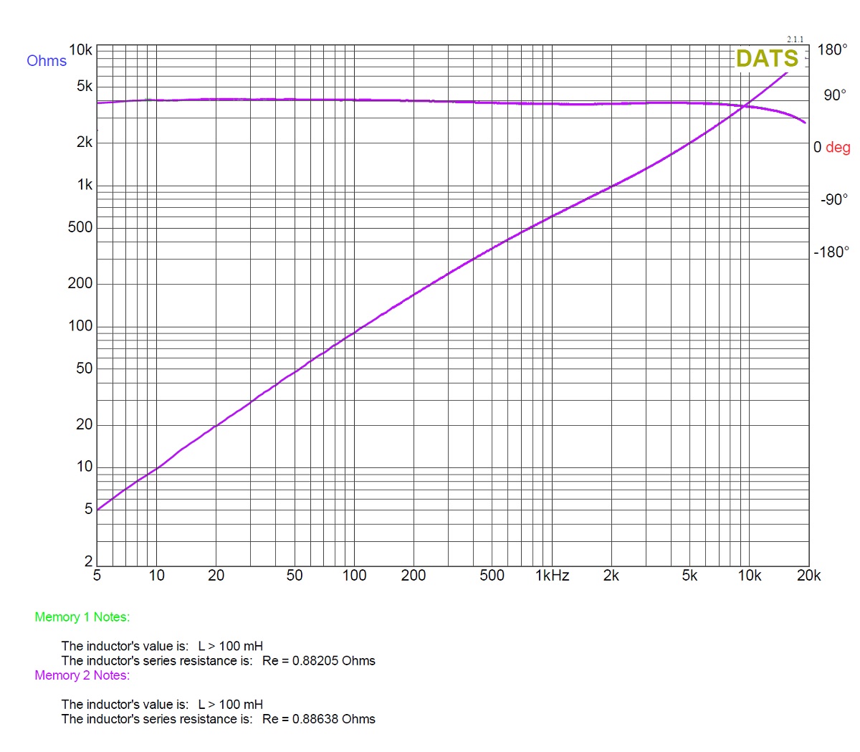860x752 pixels.
Task: Click the '100' frequency axis label
Action: coord(354,576)
